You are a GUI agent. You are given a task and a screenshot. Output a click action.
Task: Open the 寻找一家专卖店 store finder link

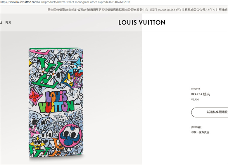(200, 132)
